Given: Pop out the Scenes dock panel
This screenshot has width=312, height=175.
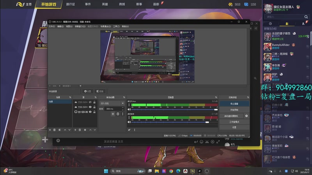Looking at the screenshot, I should tap(70, 97).
